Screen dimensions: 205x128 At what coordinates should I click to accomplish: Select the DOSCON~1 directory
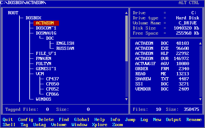pos(46,28)
